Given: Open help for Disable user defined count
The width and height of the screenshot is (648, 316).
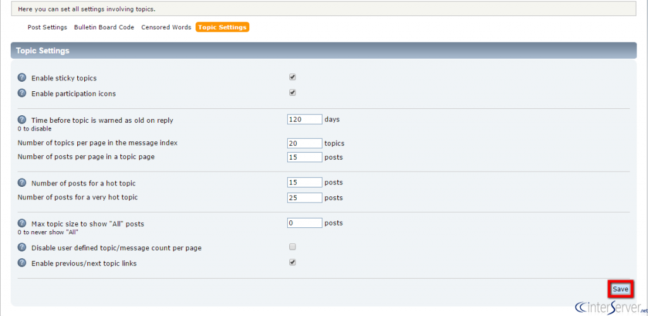Looking at the screenshot, I should pyautogui.click(x=22, y=248).
